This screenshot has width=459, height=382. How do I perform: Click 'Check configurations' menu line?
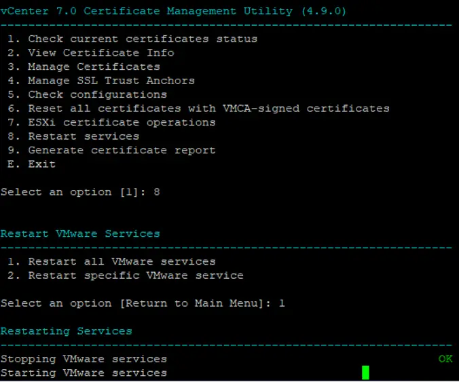pos(87,95)
